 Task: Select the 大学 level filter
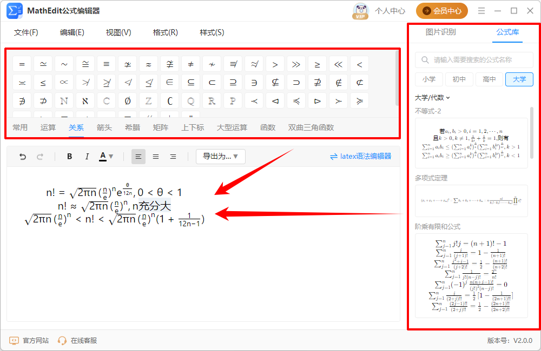[519, 79]
